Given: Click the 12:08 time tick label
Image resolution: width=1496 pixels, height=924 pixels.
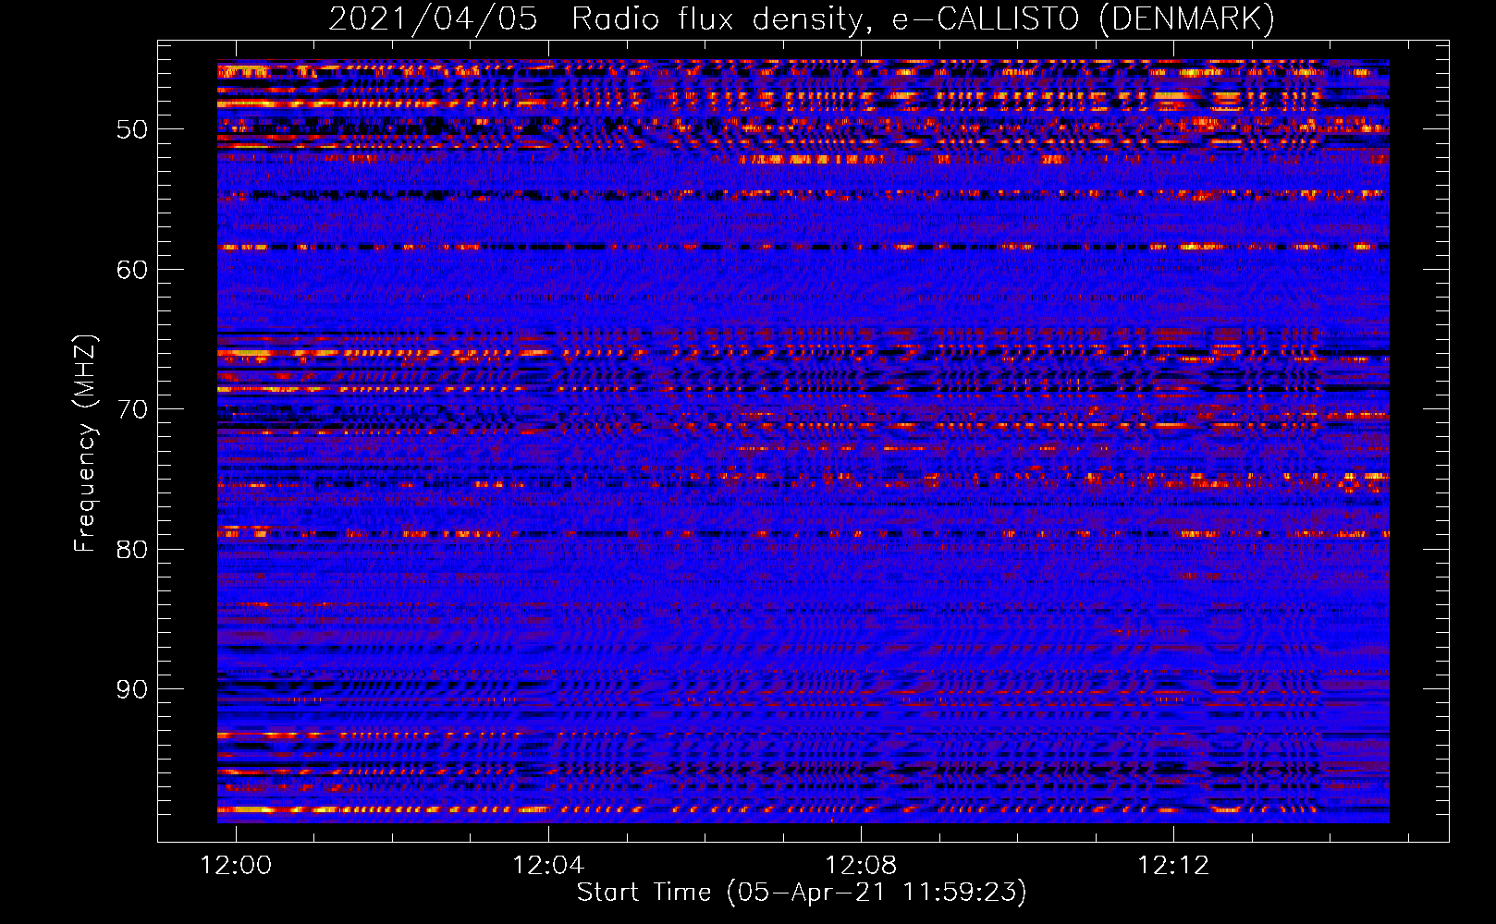Looking at the screenshot, I should (x=861, y=866).
